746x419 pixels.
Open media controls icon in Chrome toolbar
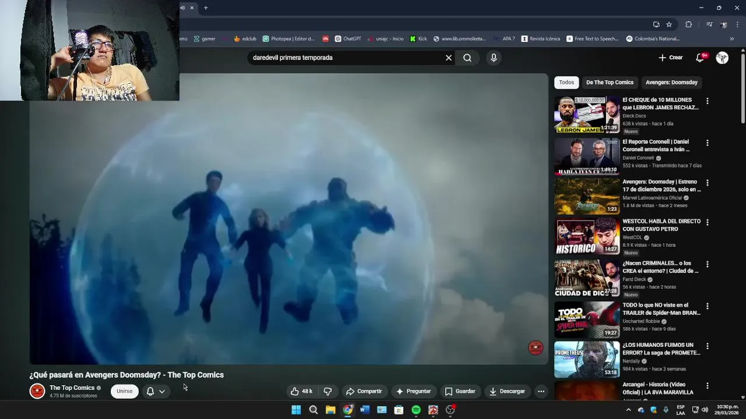click(709, 24)
